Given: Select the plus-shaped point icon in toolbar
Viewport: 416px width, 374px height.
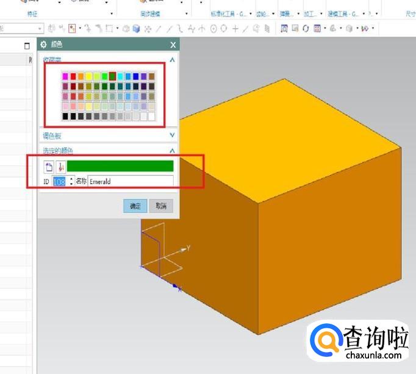Looking at the screenshot, I should pyautogui.click(x=235, y=28).
